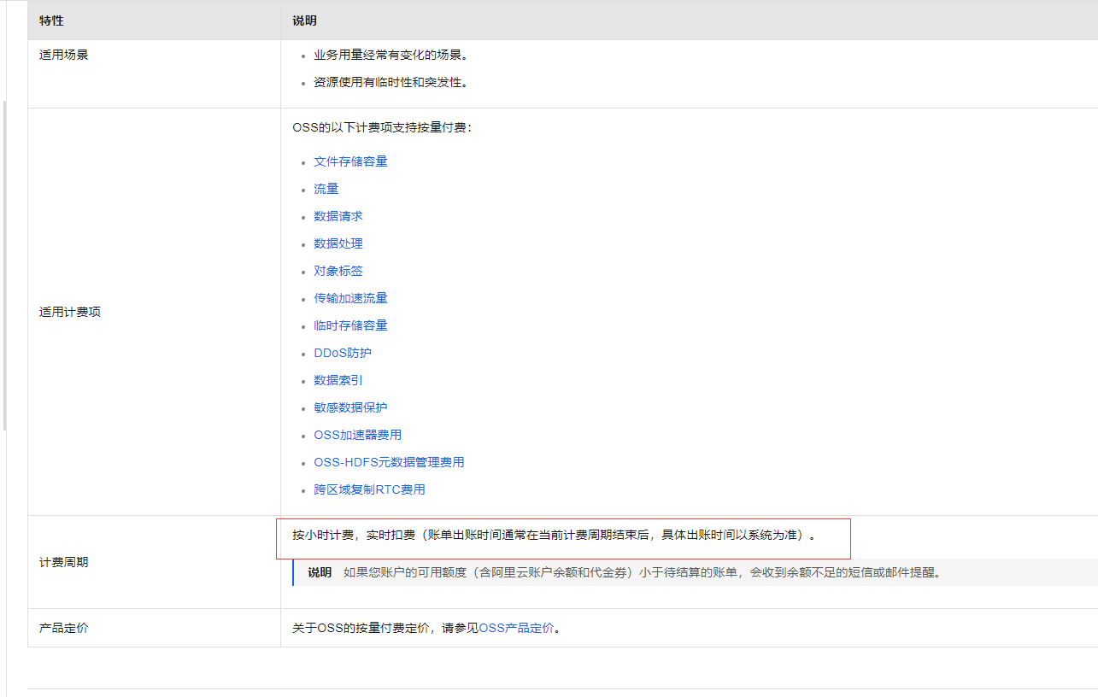Click the text 资源使用有临时性和突发性
1098x697 pixels.
[x=390, y=83]
